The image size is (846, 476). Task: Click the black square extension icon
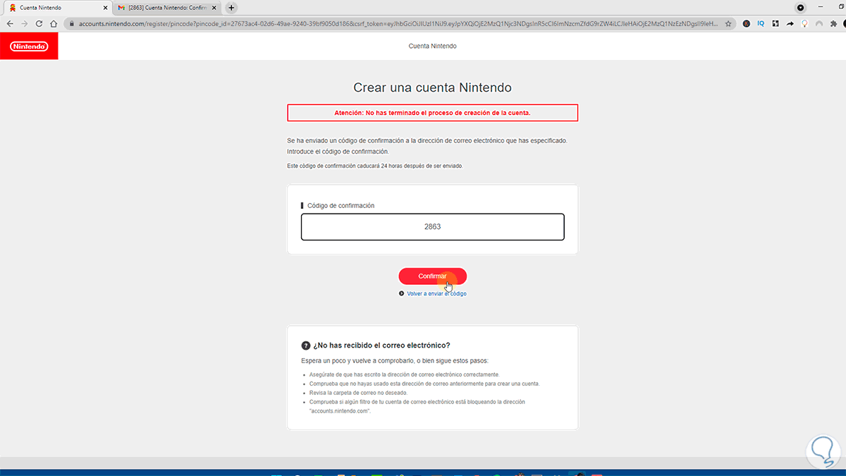click(775, 23)
